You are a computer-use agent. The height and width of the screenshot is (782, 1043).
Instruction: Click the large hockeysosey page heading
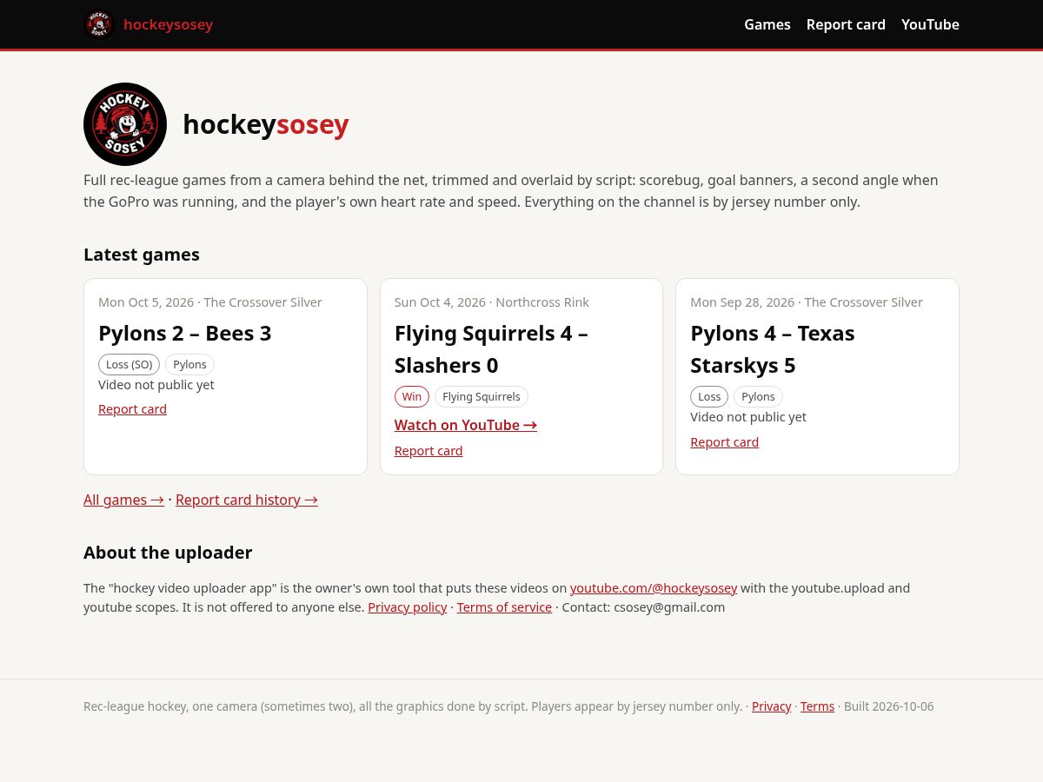point(266,124)
